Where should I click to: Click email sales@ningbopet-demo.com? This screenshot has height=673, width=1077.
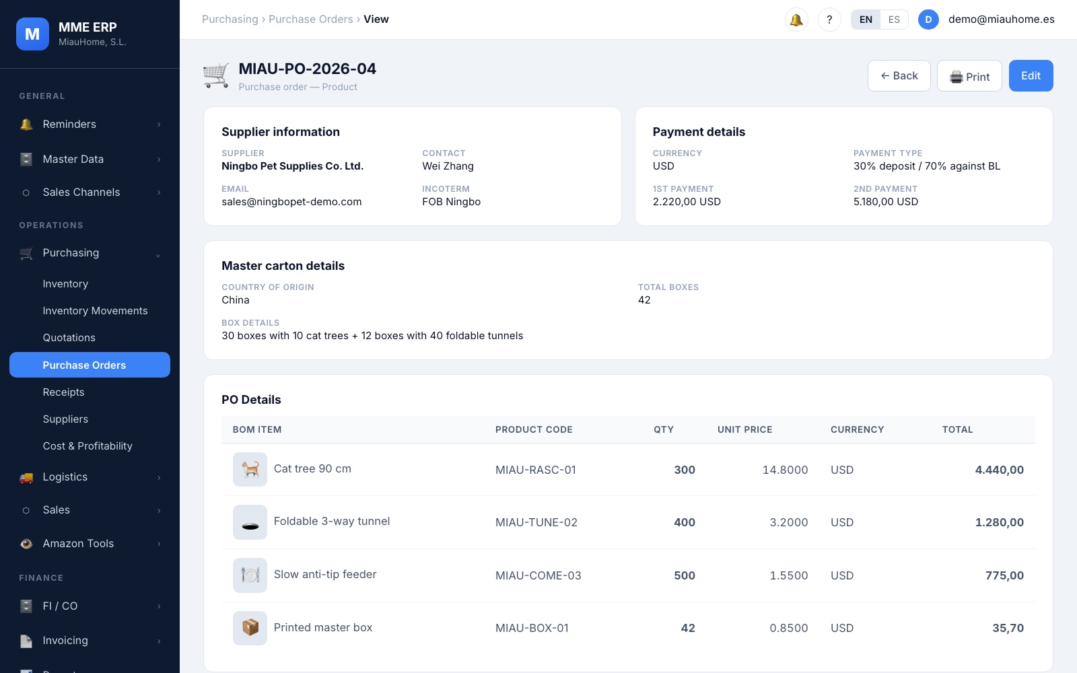291,202
